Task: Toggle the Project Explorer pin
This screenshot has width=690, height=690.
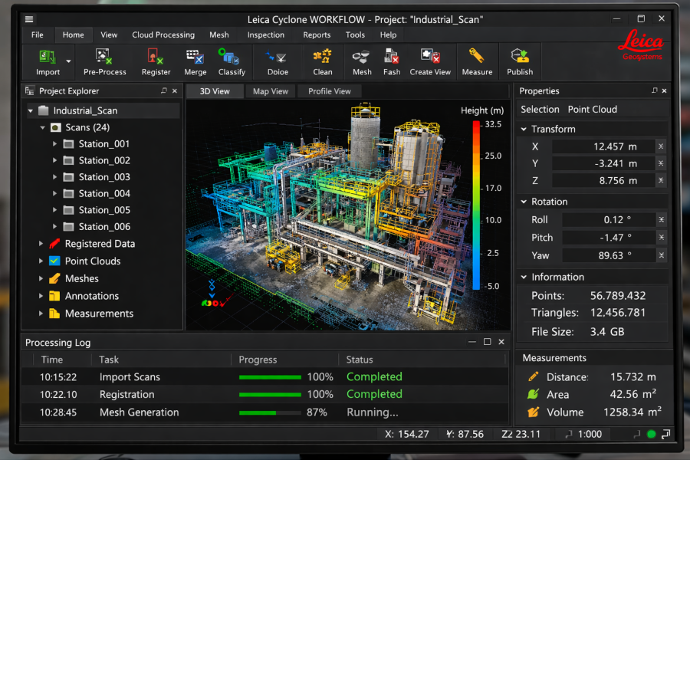Action: coord(163,90)
